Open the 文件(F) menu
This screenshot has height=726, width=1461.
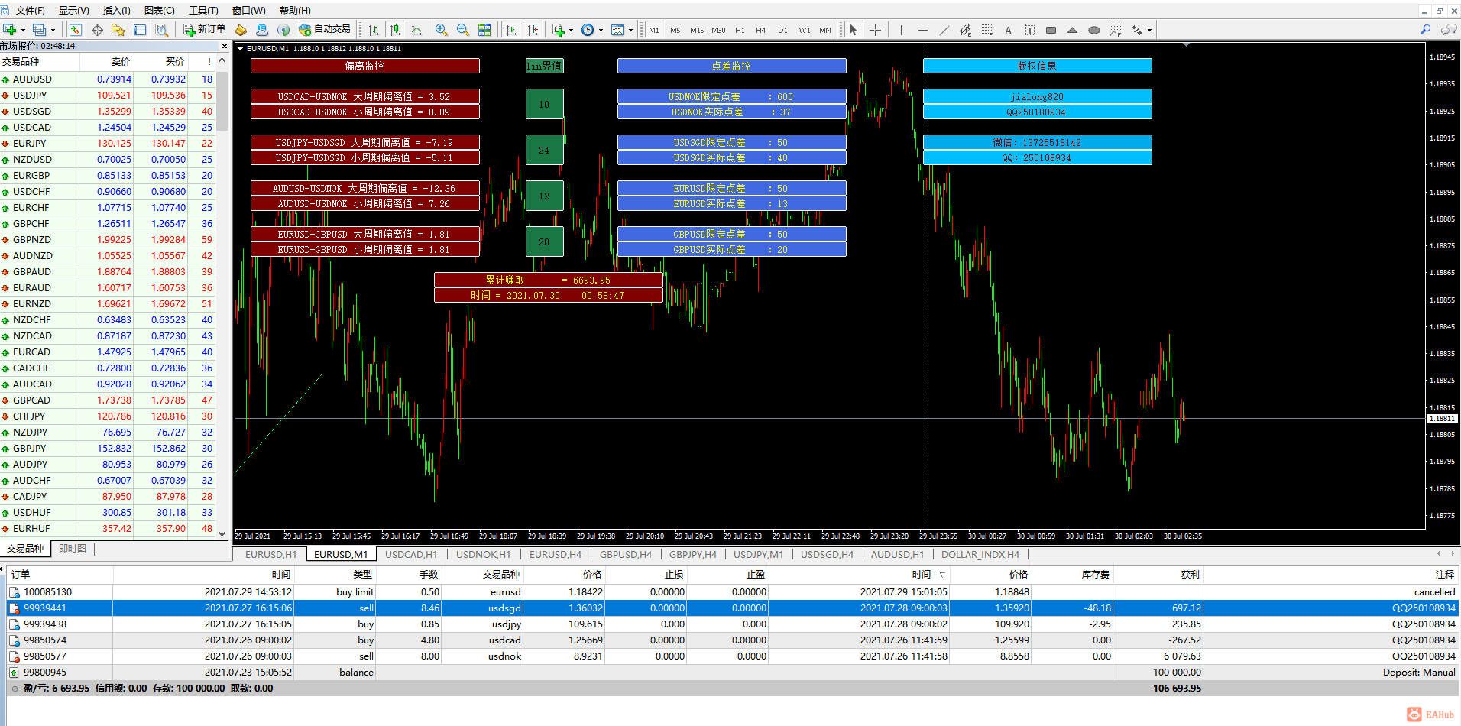coord(30,10)
